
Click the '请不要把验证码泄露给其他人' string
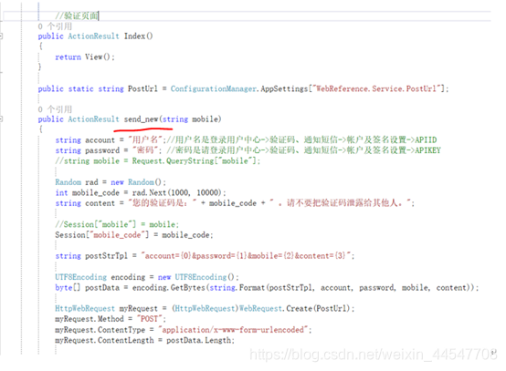click(x=340, y=203)
